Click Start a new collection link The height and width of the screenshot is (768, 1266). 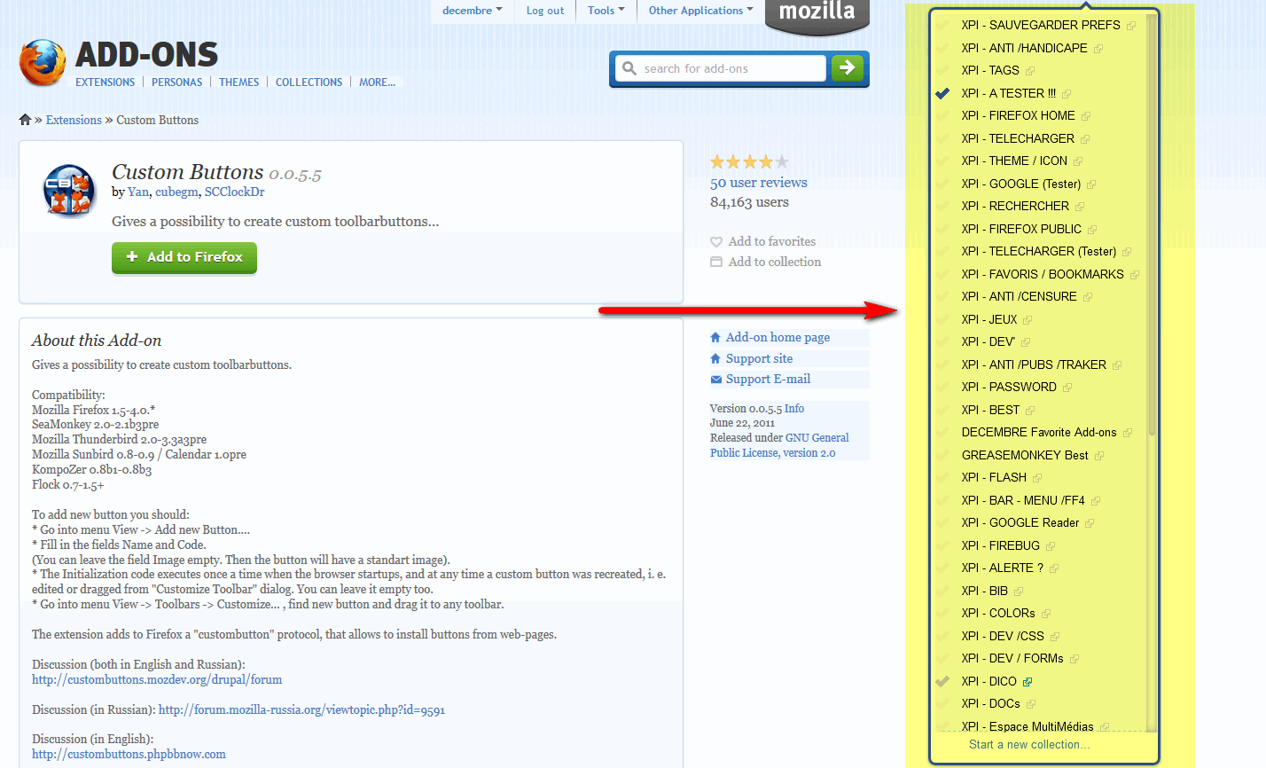tap(1029, 745)
